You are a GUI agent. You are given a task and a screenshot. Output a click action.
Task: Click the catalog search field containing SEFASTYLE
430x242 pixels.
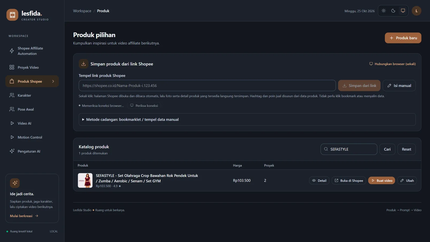(x=349, y=149)
